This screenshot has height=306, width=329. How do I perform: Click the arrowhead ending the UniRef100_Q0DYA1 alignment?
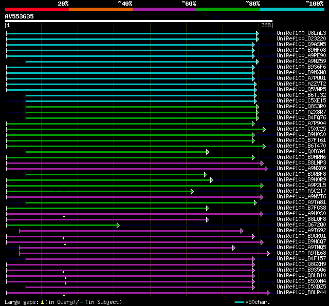(x=208, y=152)
